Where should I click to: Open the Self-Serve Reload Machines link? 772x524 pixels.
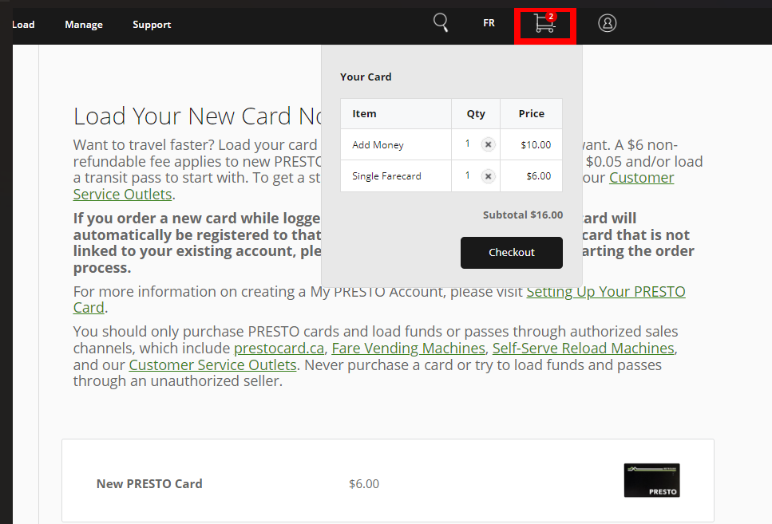point(583,349)
